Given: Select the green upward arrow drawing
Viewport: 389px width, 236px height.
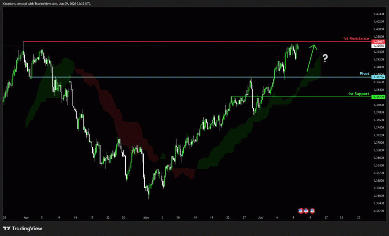Looking at the screenshot, I should tap(312, 58).
